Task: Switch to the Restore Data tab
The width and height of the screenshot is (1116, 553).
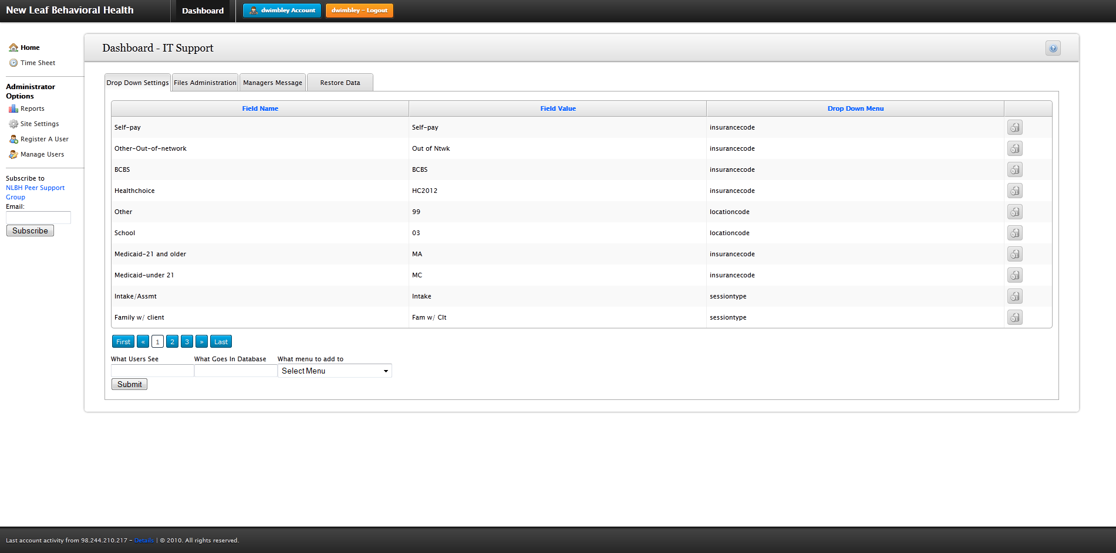Action: [x=340, y=83]
